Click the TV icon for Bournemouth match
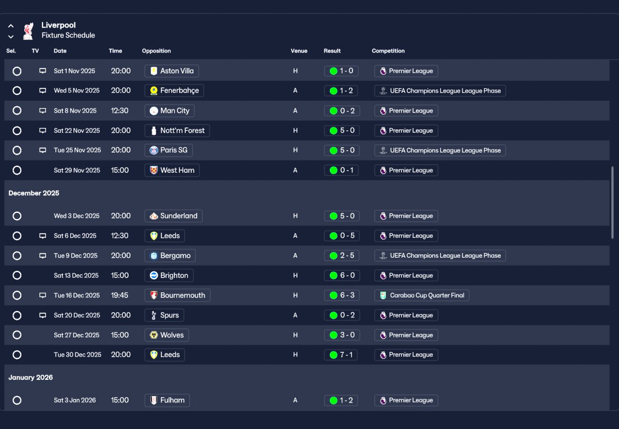Viewport: 619px width, 429px height. pyautogui.click(x=43, y=295)
